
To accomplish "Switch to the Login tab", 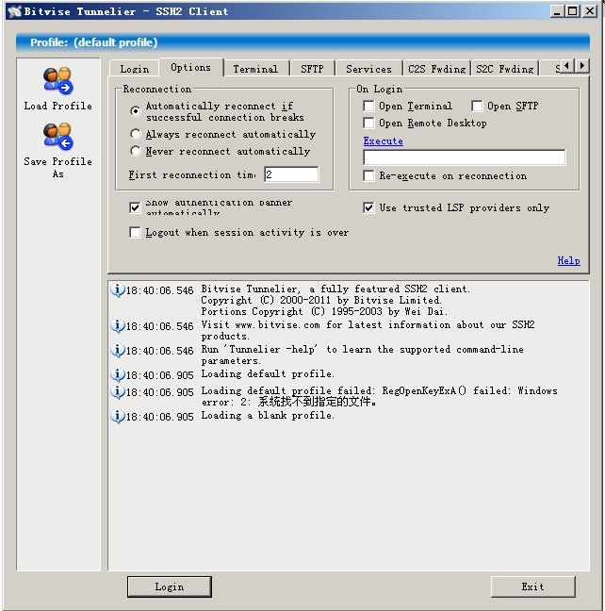I will pos(135,69).
